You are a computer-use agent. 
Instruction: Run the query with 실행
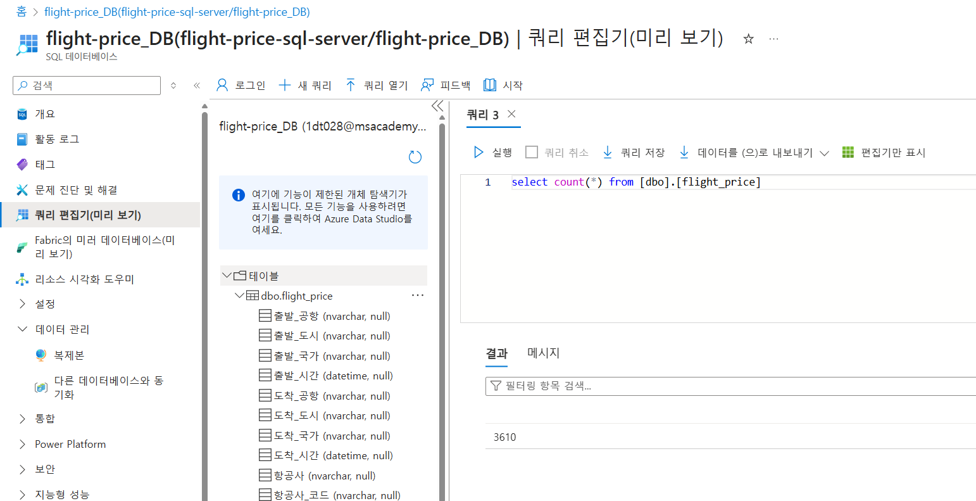click(493, 153)
